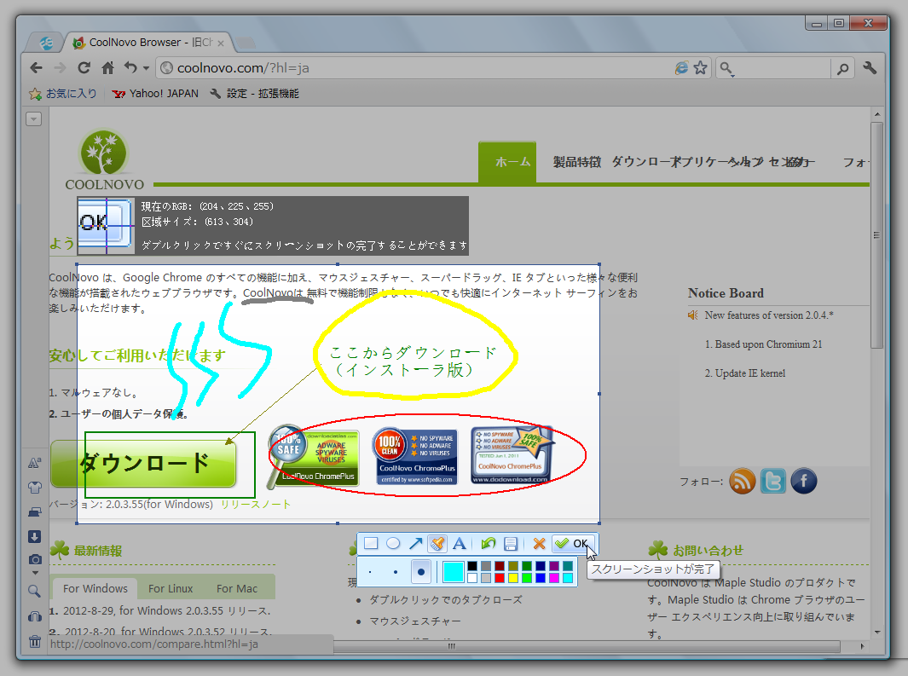This screenshot has width=908, height=676.
Task: Choose the largest brush size dot
Action: pos(421,572)
